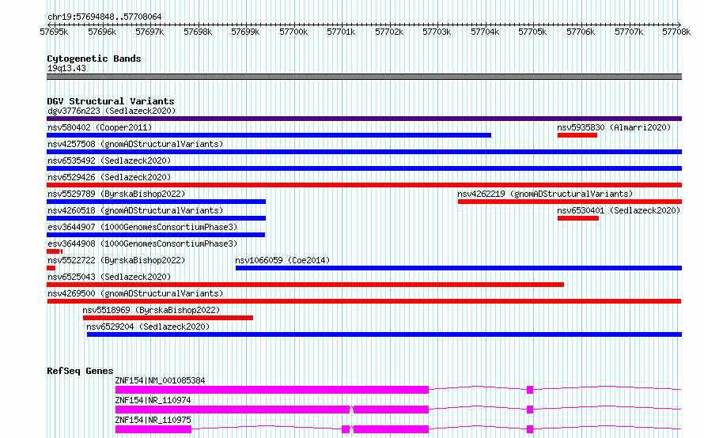Open dgv3776n223 (Sedlazeck2020) label

tap(112, 111)
